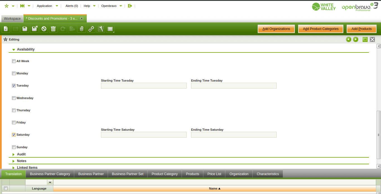Screen dimensions: 381x194
Task: Open the Language filter dropdown arrow
Action: point(50,182)
